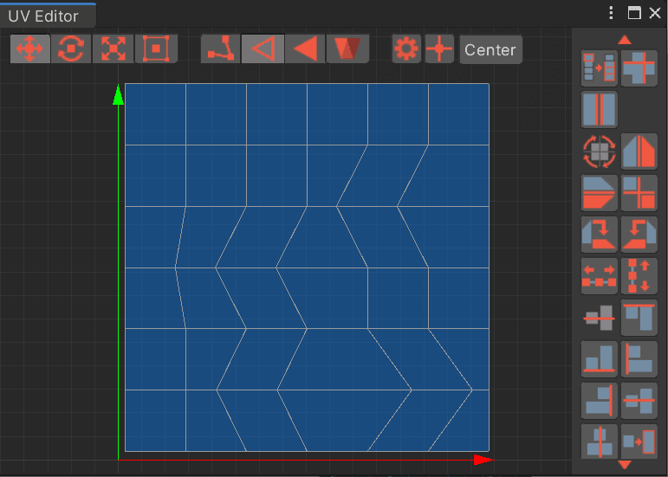Click the align top edge icon
The height and width of the screenshot is (477, 668).
[x=639, y=318]
